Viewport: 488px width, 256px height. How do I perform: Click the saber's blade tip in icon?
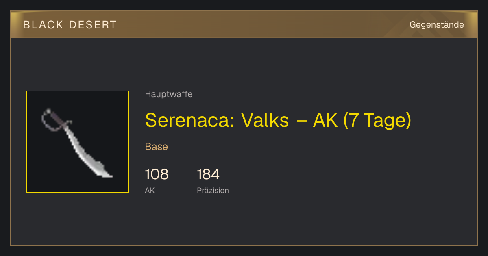click(107, 174)
